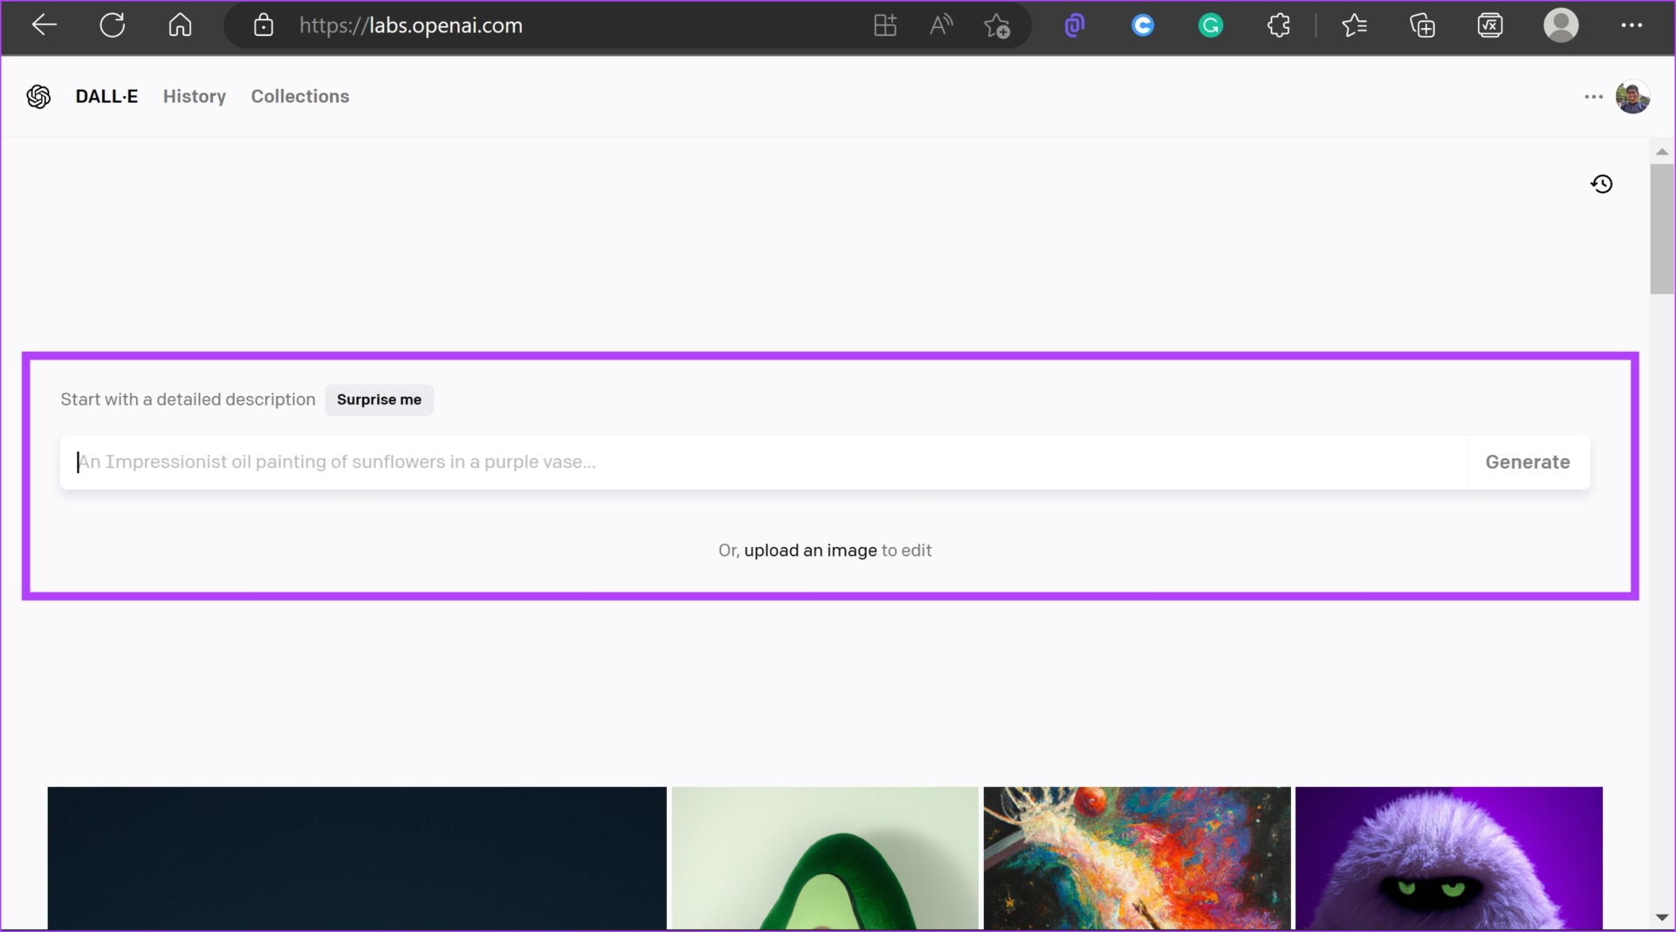Open the browser favorites star list icon
The image size is (1676, 932).
1354,26
